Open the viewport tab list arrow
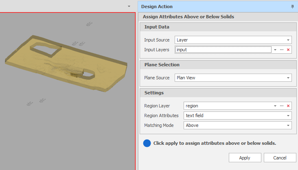The image size is (298, 170). [129, 6]
